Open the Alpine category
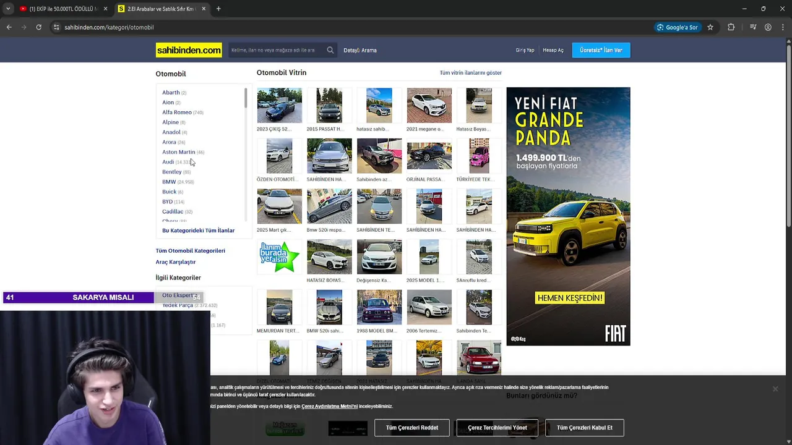 170,122
